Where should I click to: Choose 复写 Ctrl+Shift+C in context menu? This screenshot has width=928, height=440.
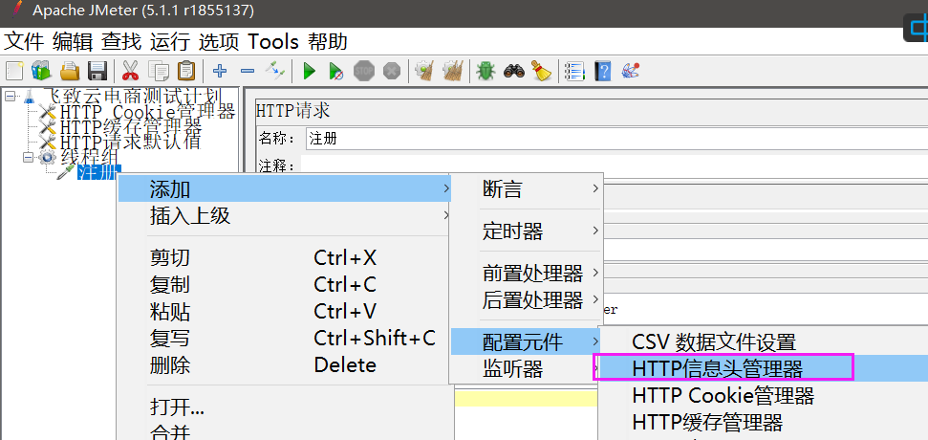pos(284,339)
